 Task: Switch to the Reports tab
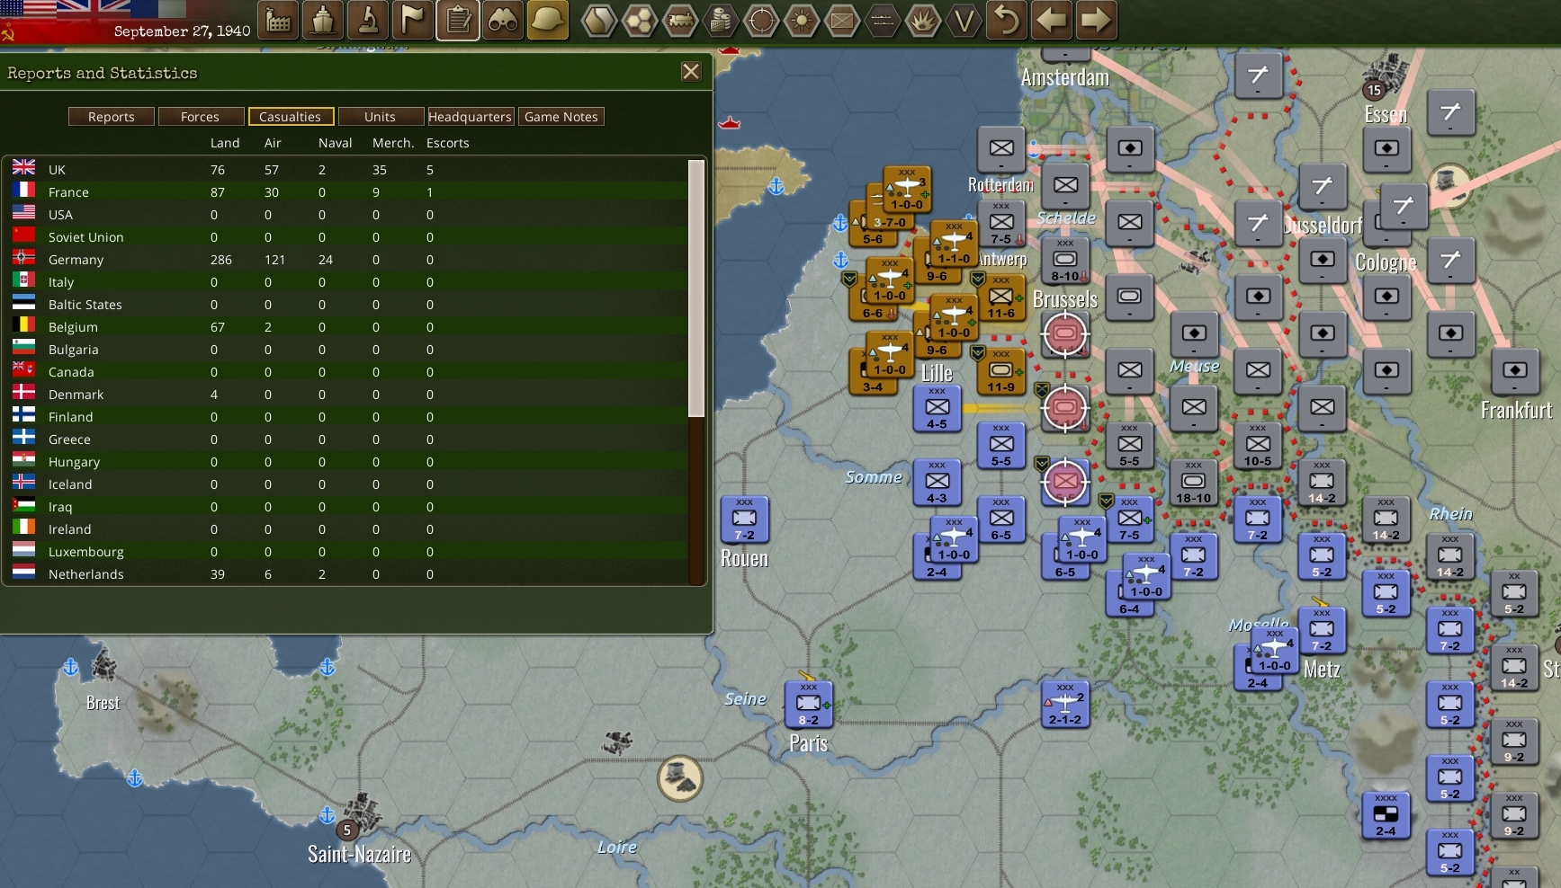pyautogui.click(x=112, y=117)
